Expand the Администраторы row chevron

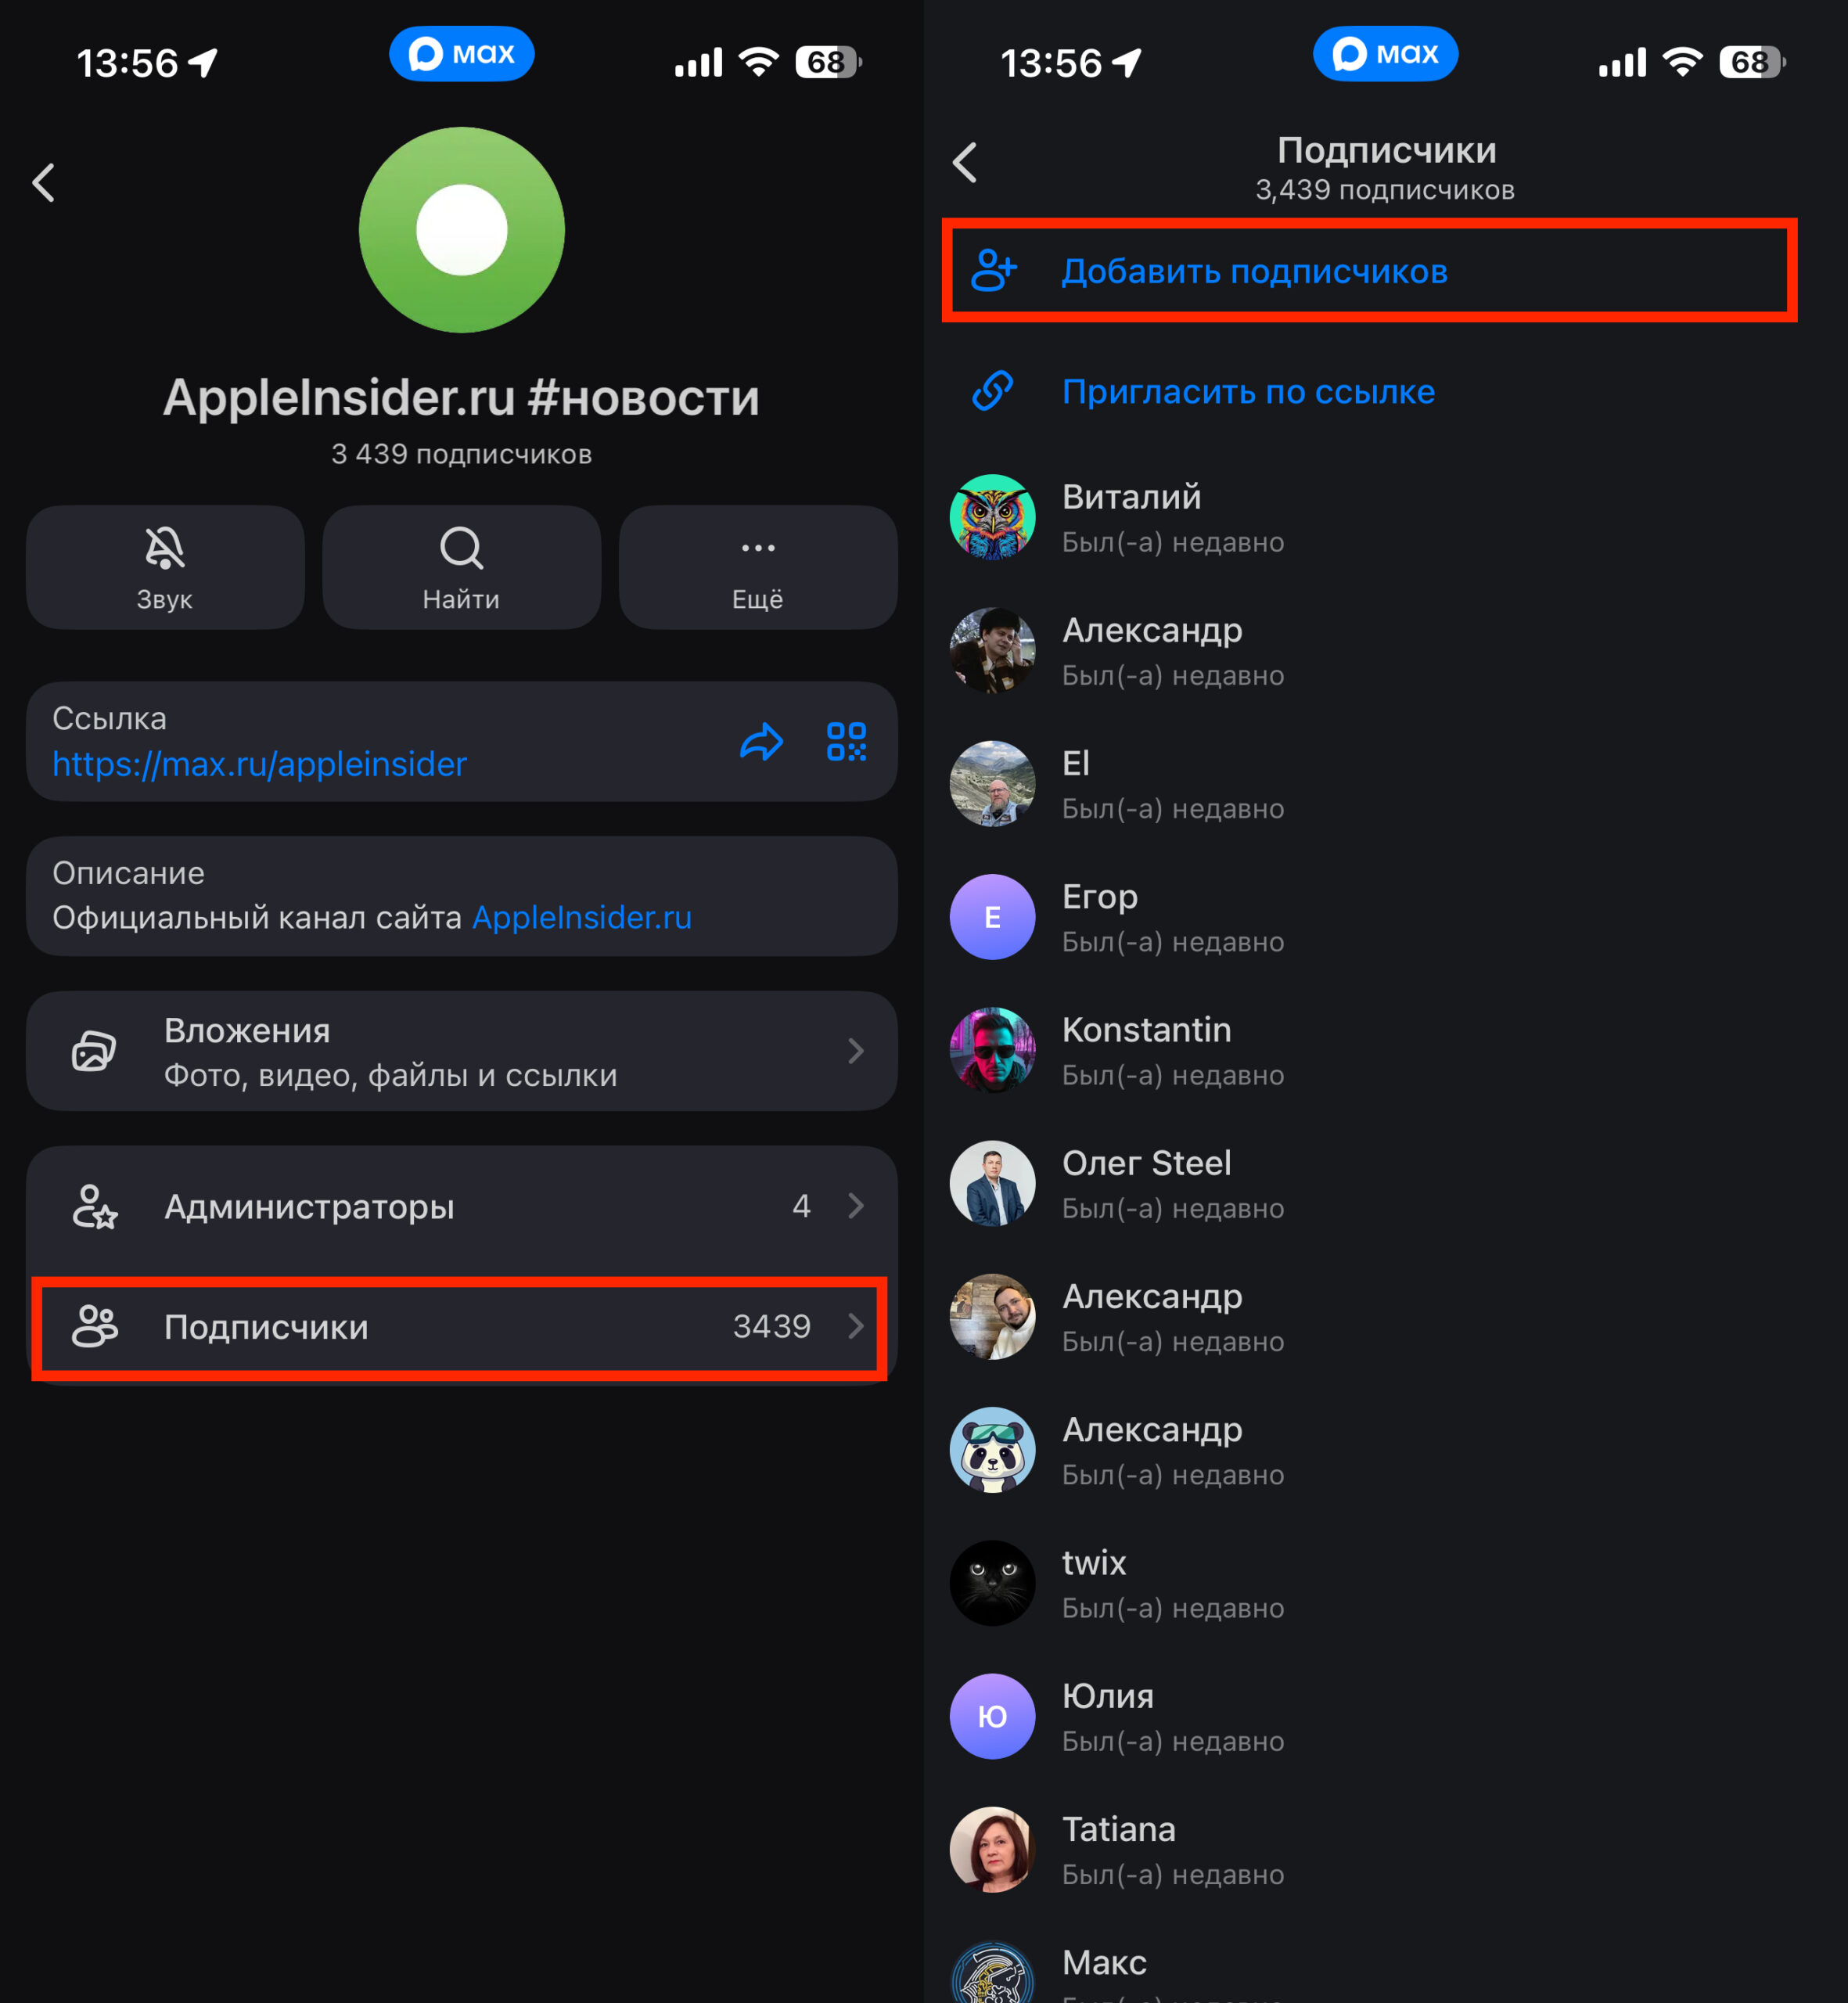pos(856,1206)
